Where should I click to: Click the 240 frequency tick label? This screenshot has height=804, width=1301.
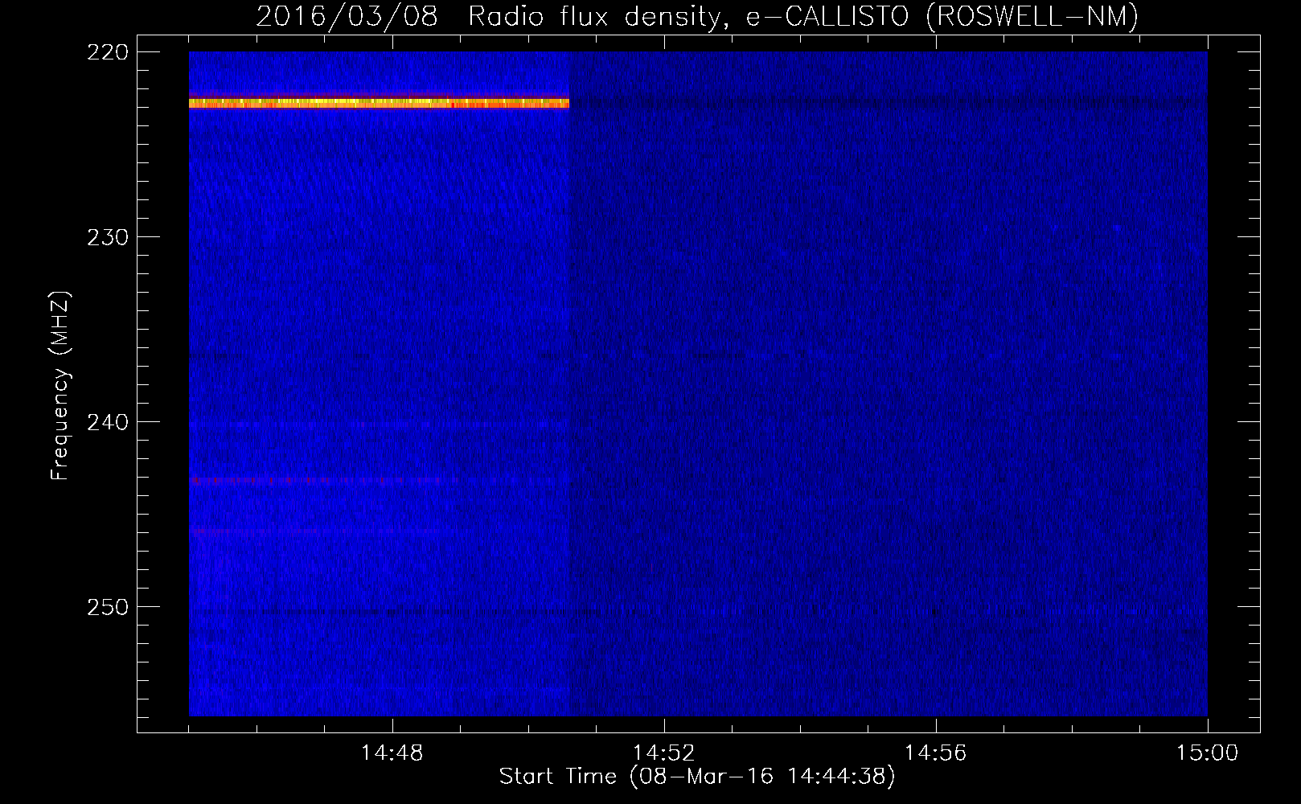pyautogui.click(x=107, y=422)
